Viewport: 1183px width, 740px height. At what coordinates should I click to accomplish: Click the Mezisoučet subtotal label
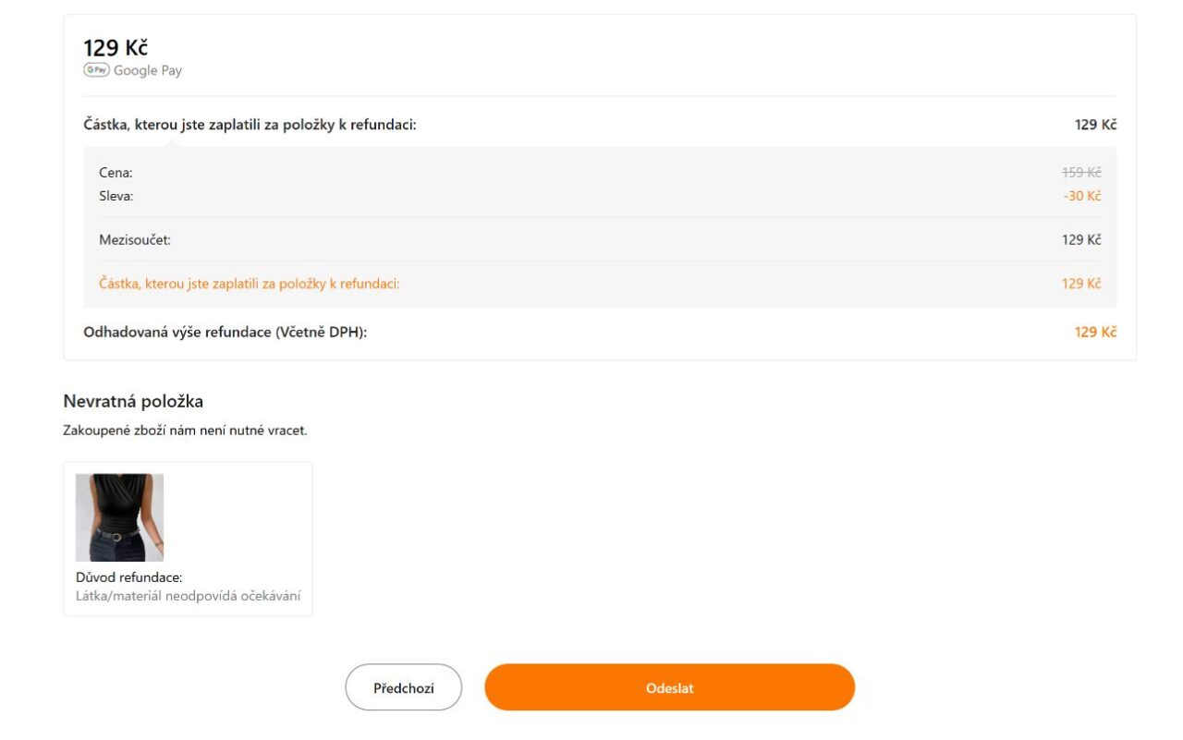pos(135,240)
